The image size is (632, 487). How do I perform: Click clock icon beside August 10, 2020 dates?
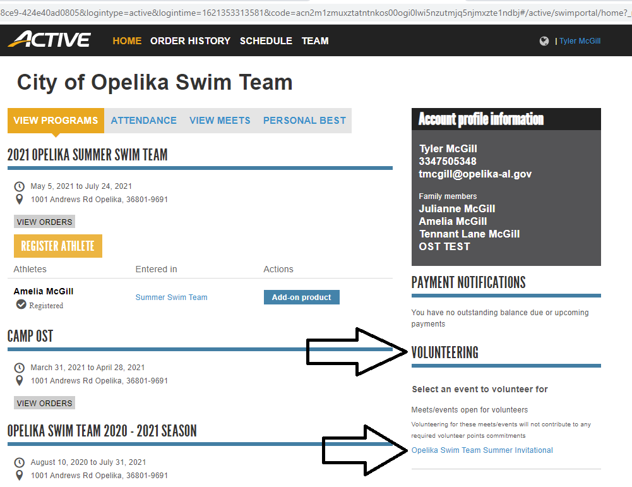click(19, 462)
